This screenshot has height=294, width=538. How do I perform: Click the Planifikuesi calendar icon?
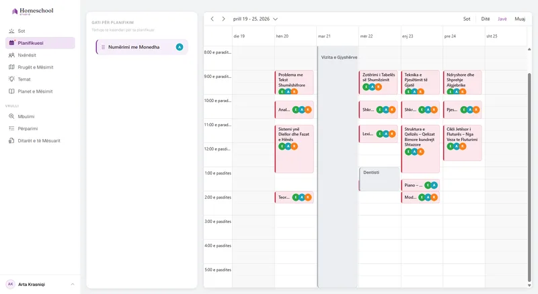[11, 43]
